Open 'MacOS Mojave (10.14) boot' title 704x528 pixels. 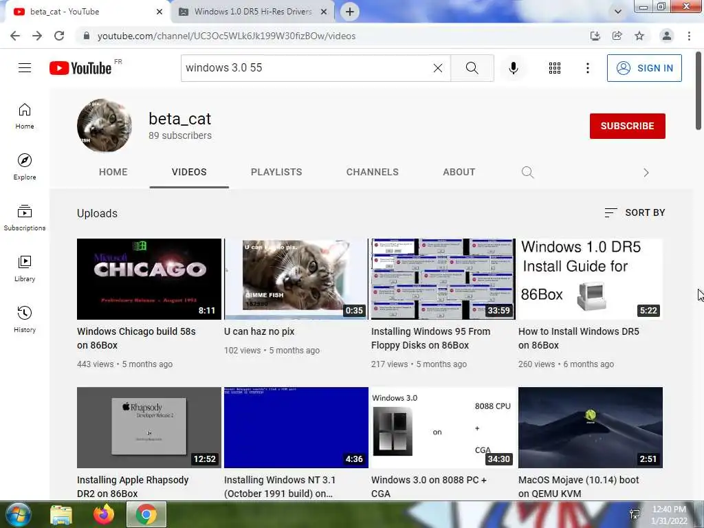click(x=578, y=486)
